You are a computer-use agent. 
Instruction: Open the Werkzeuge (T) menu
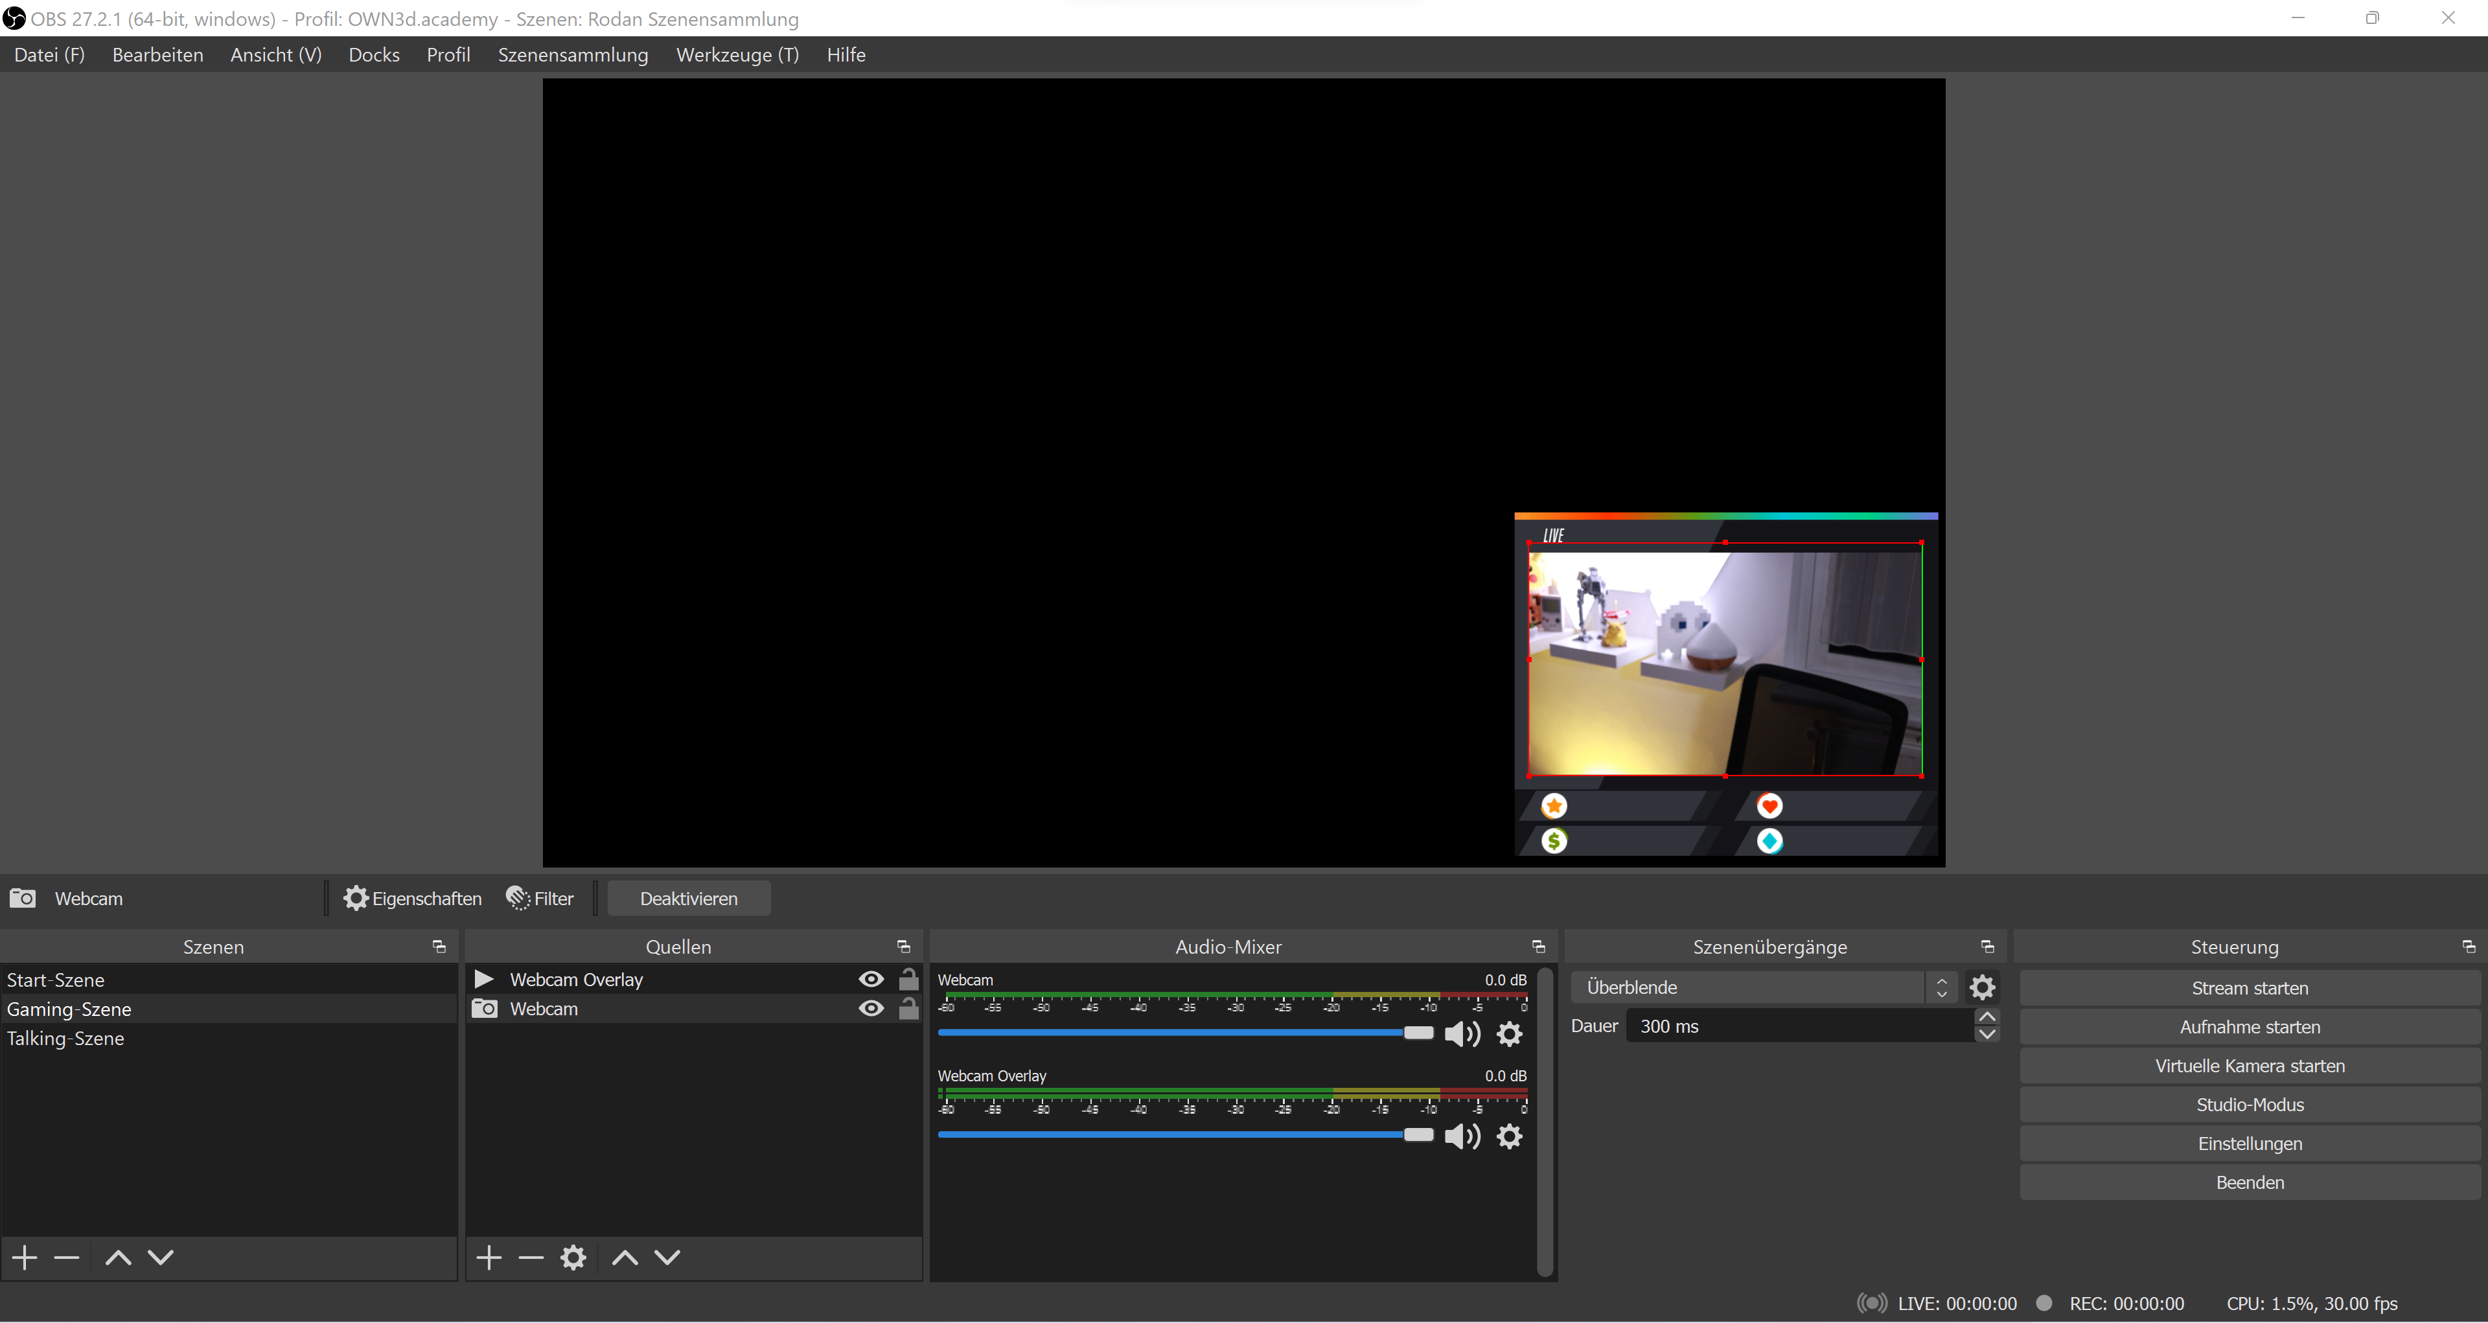(737, 55)
